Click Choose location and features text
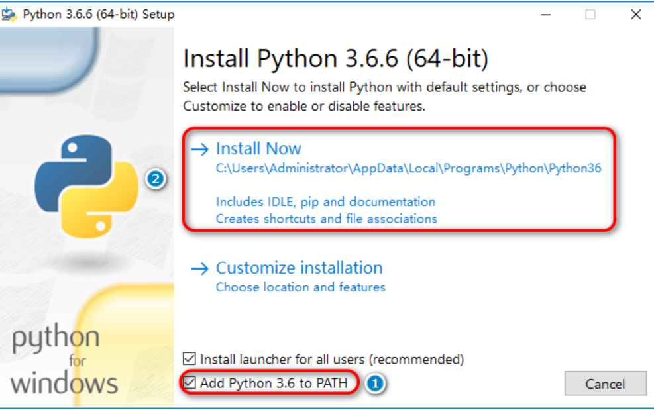Screen dimensions: 654x410 point(301,287)
